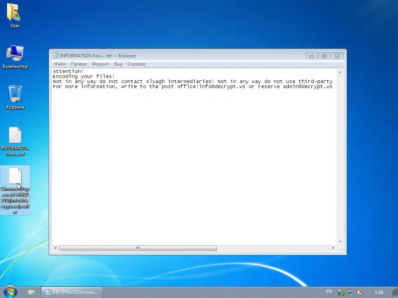Click the Windows Start orb

[10, 291]
